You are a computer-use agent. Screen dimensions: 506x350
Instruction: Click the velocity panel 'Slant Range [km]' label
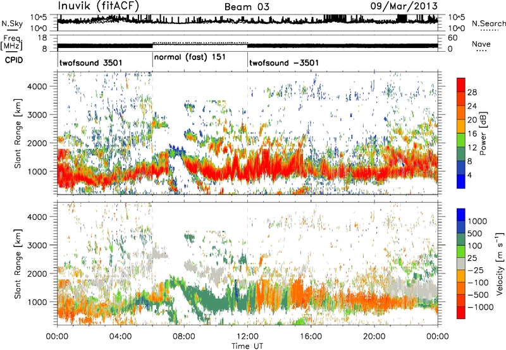click(18, 263)
